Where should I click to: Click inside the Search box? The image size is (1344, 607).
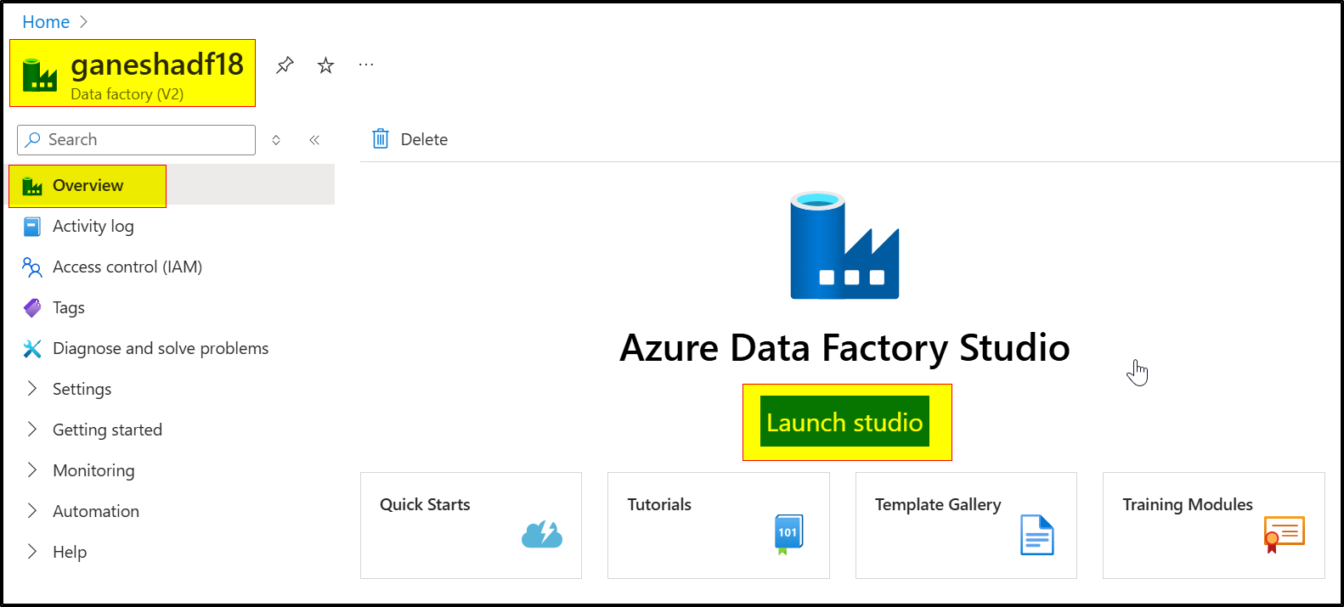[x=136, y=139]
